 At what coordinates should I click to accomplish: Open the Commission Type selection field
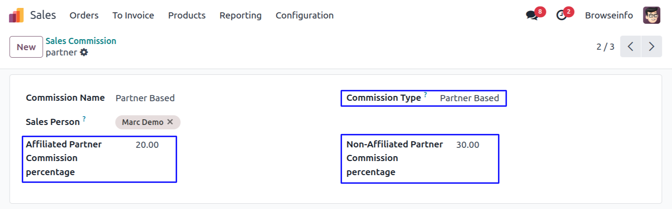tap(469, 98)
